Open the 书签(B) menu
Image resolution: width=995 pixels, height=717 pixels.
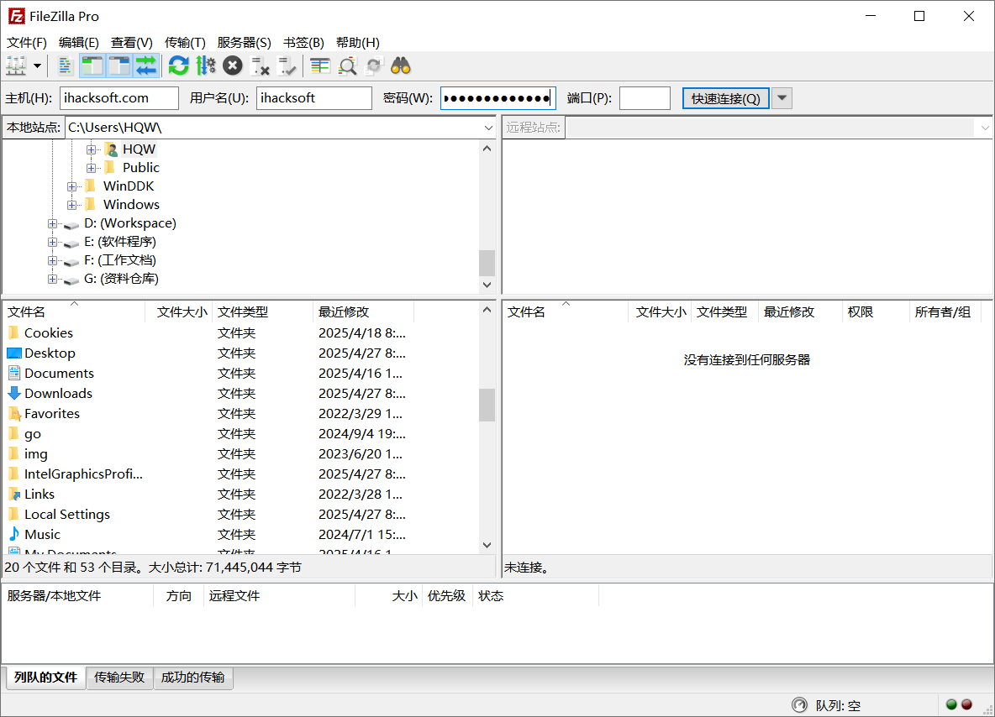303,43
